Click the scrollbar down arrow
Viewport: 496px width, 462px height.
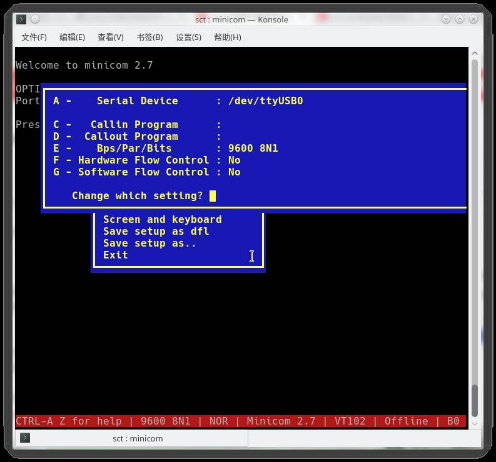click(x=475, y=424)
